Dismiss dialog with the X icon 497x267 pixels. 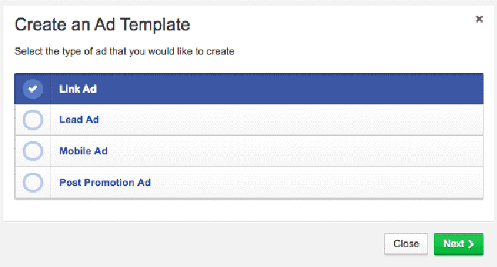(479, 19)
